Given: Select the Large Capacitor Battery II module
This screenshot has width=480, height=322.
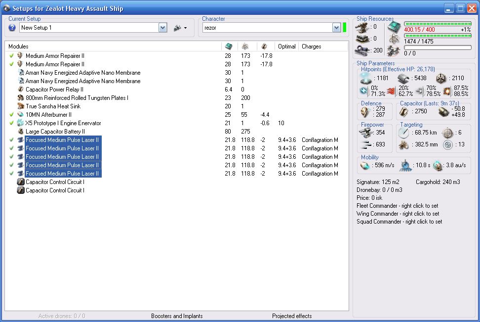Looking at the screenshot, I should tap(55, 132).
